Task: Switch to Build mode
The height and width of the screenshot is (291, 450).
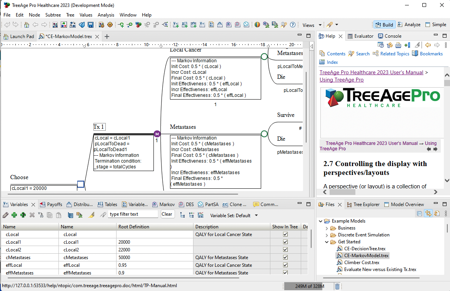Action: 384,25
